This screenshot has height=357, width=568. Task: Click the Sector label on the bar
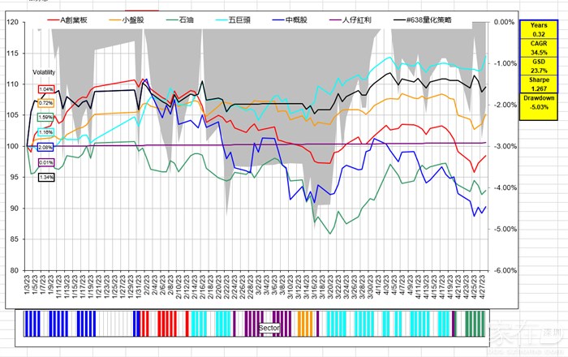coord(269,328)
